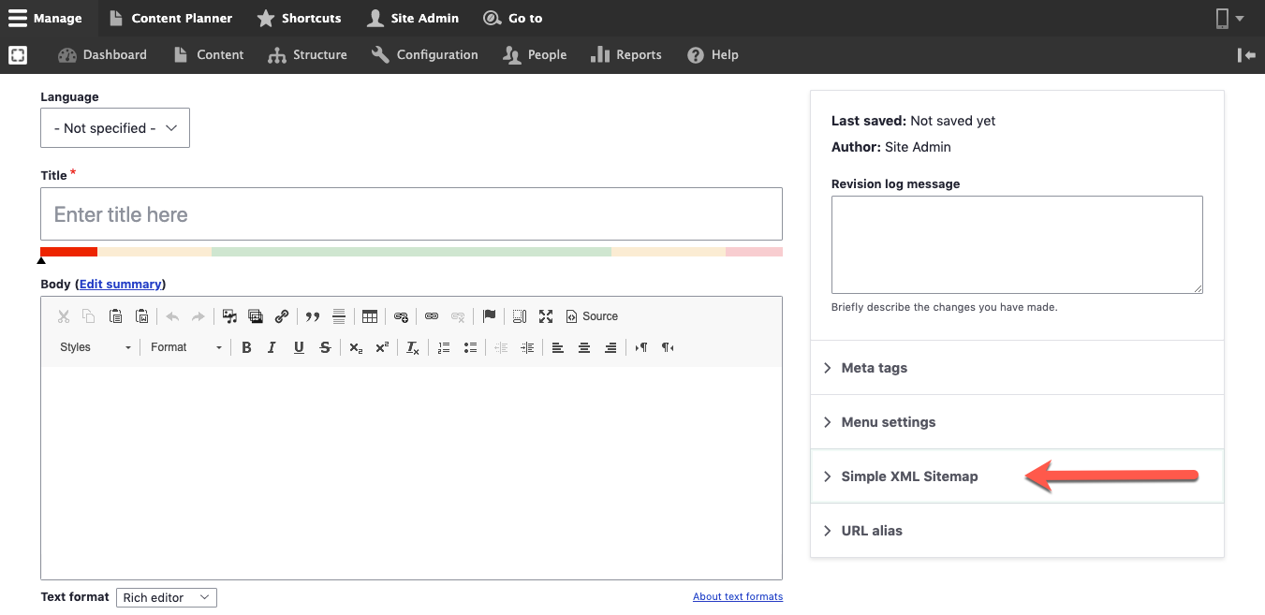Toggle bold formatting in the editor
1265x615 pixels.
[246, 347]
